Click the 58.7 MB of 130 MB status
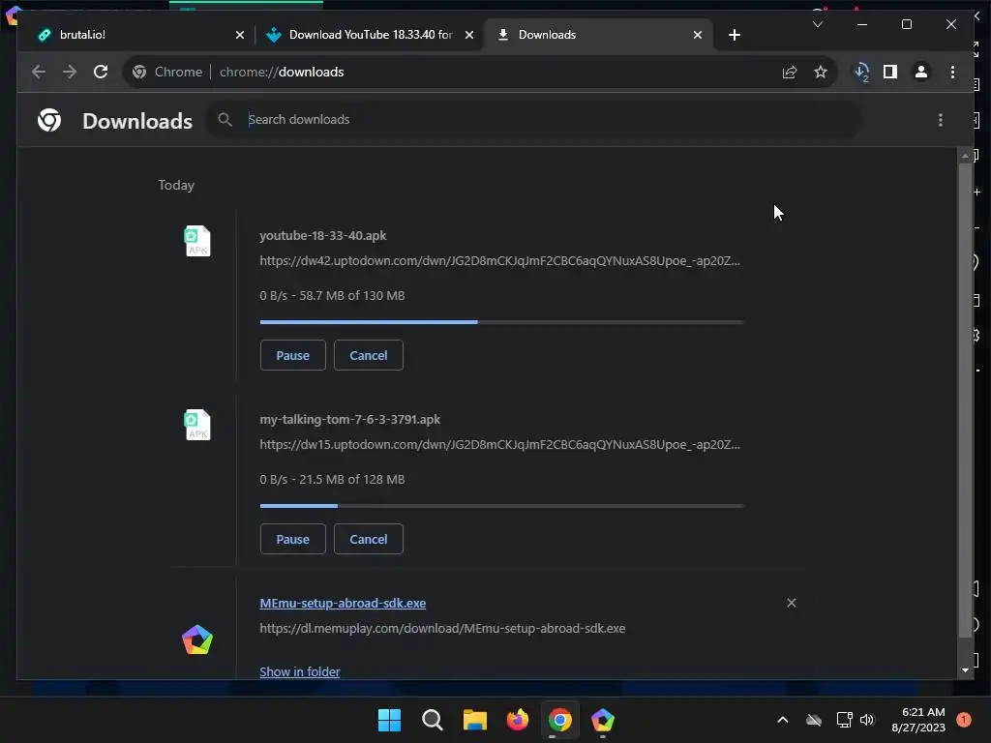 [352, 296]
